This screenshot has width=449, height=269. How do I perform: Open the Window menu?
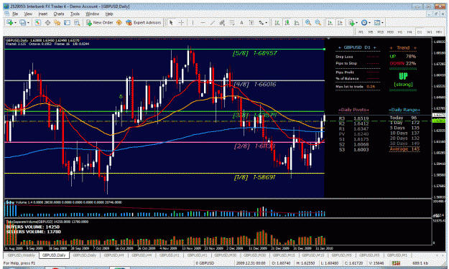(92, 14)
